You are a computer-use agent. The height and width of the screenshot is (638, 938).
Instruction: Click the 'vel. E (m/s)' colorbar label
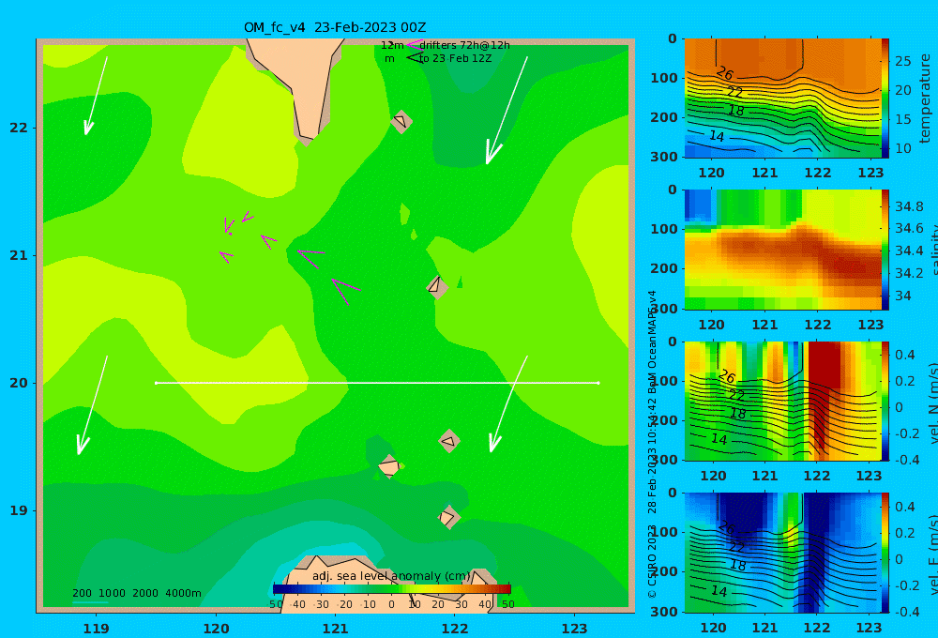[932, 554]
